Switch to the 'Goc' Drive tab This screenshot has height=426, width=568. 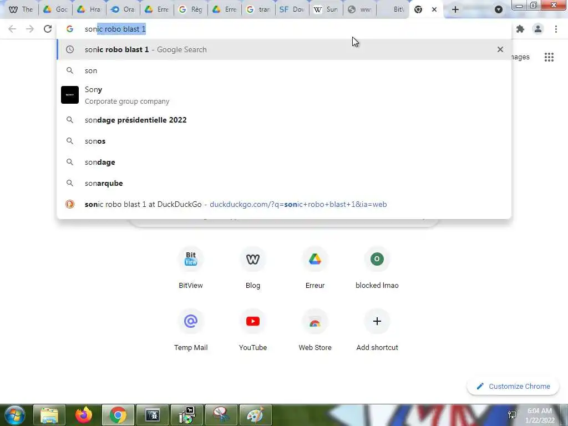click(55, 9)
